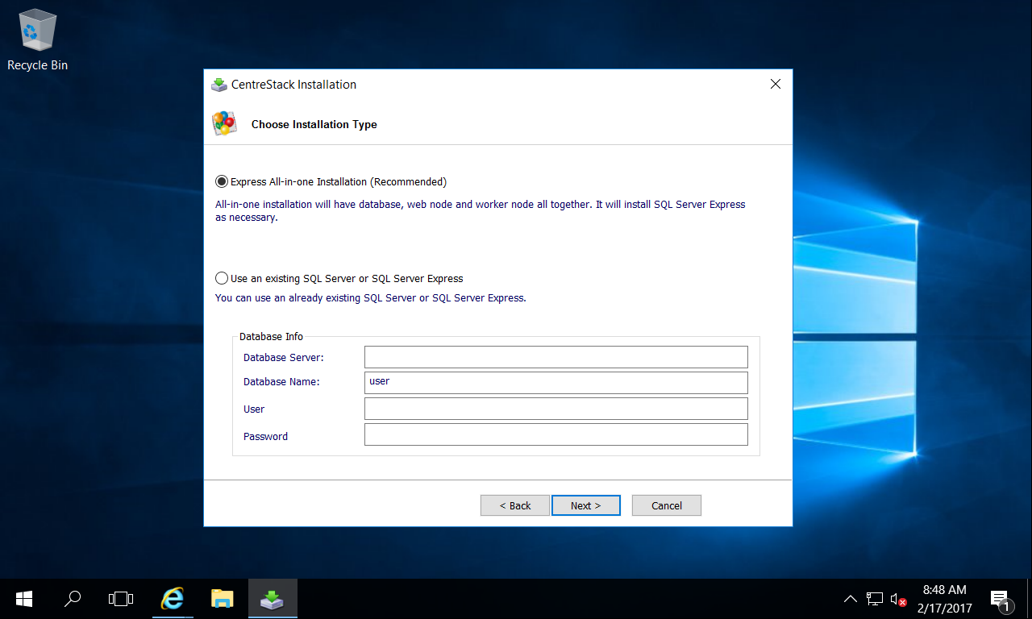The width and height of the screenshot is (1032, 619).
Task: Open the Action Center notifications icon
Action: point(1001,600)
